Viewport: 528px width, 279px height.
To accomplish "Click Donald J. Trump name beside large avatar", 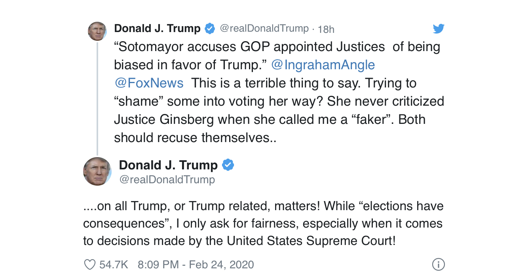I will 168,165.
